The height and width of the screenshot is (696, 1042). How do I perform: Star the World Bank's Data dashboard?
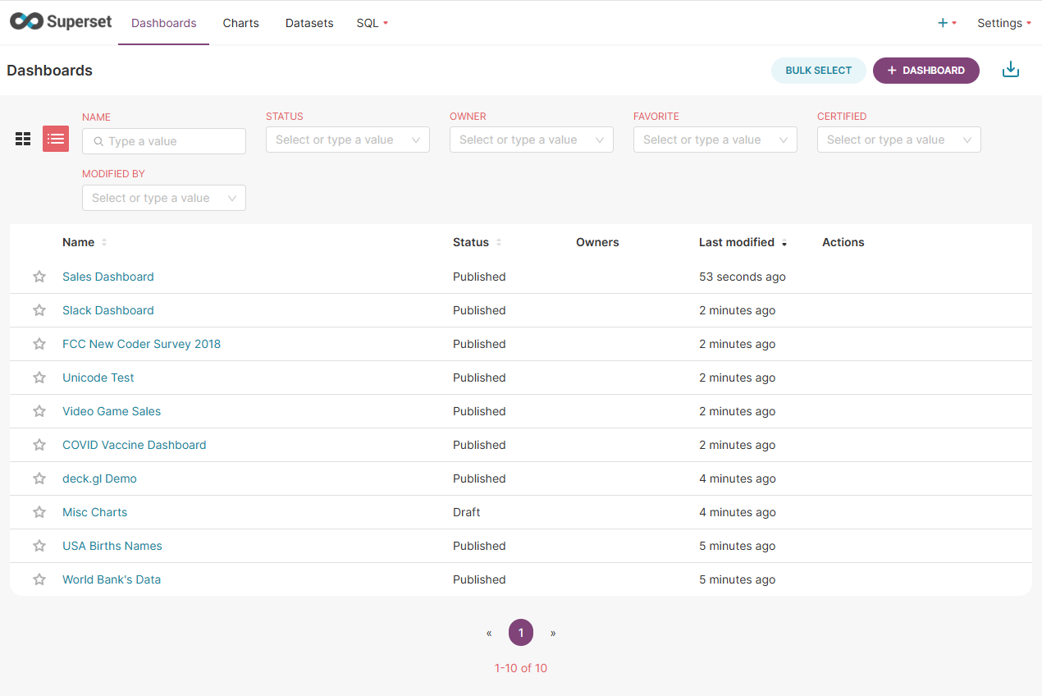(39, 579)
